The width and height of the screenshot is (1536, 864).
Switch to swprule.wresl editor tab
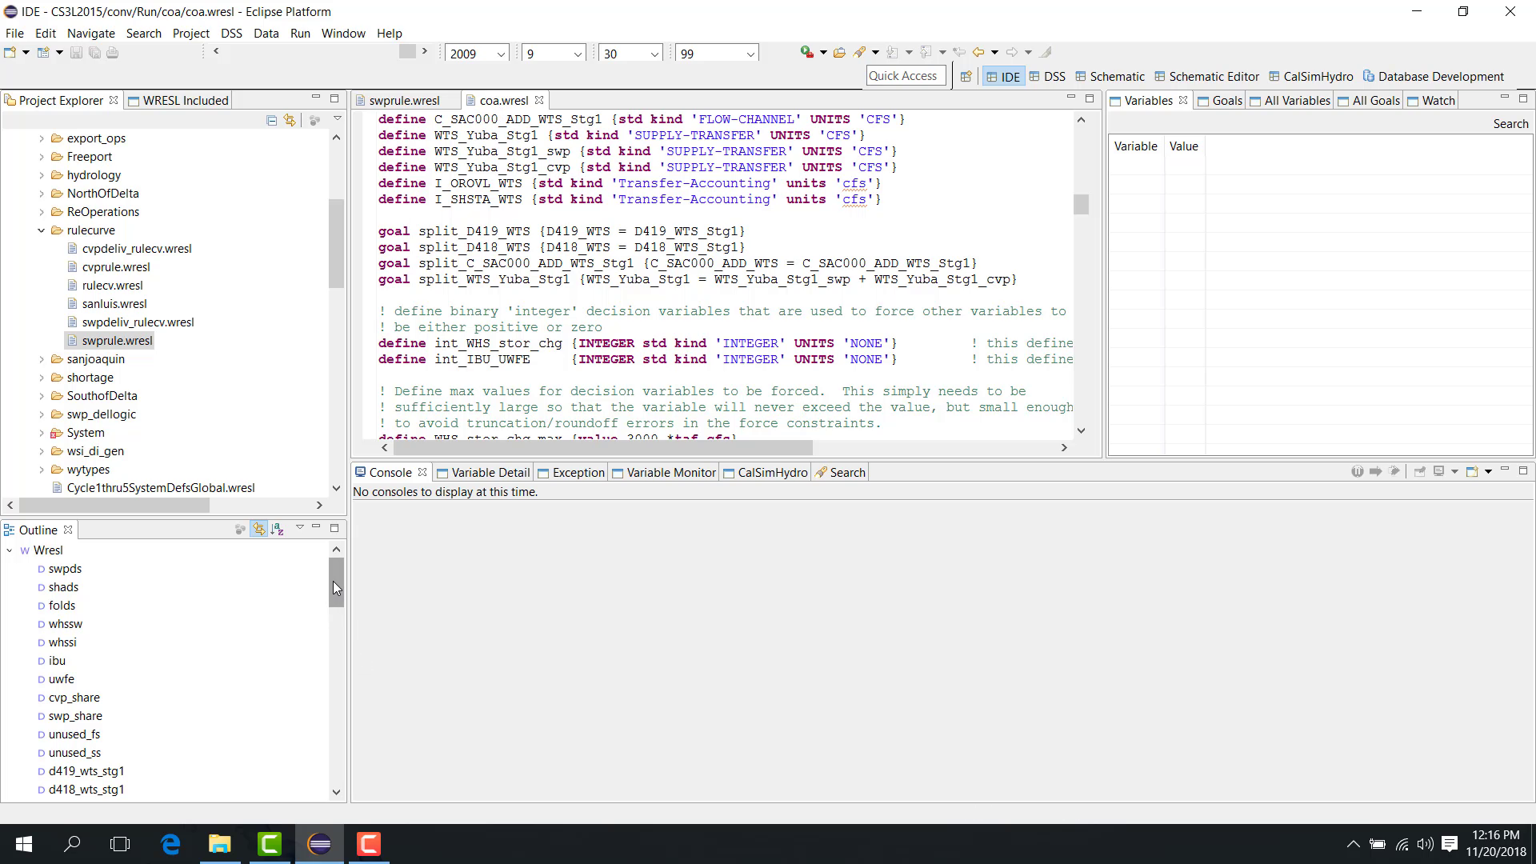404,101
